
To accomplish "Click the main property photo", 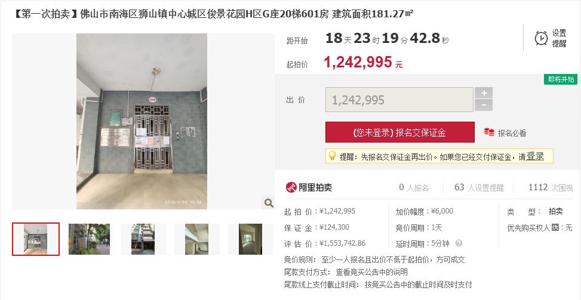I will pyautogui.click(x=142, y=121).
